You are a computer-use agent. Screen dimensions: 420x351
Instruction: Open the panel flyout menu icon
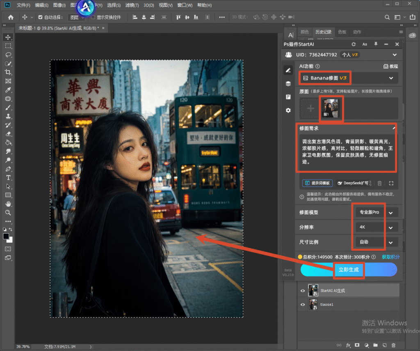tap(401, 32)
